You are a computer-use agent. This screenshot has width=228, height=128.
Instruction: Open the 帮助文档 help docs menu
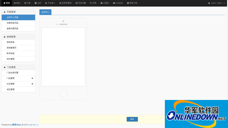pyautogui.click(x=132, y=3)
